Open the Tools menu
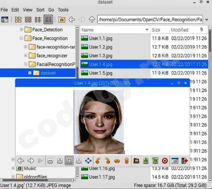The image size is (212, 189). (63, 10)
